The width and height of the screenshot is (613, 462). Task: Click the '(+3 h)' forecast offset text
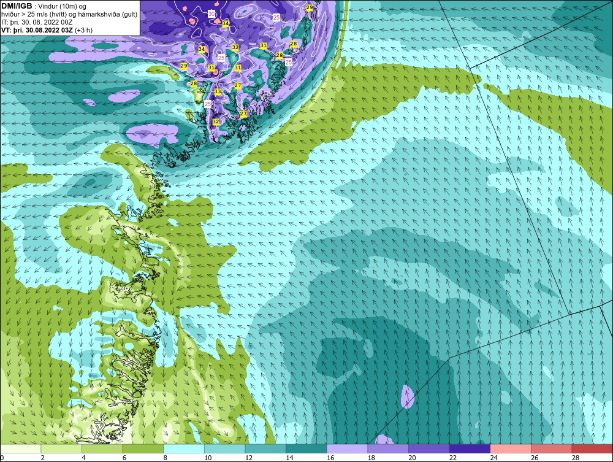pos(83,30)
